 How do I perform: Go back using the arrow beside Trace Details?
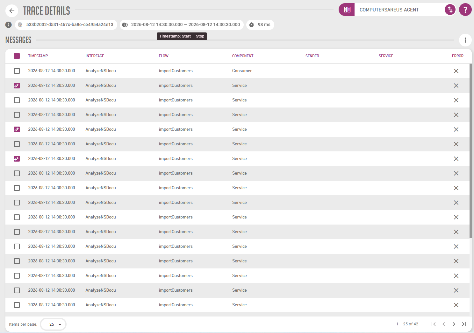12,11
